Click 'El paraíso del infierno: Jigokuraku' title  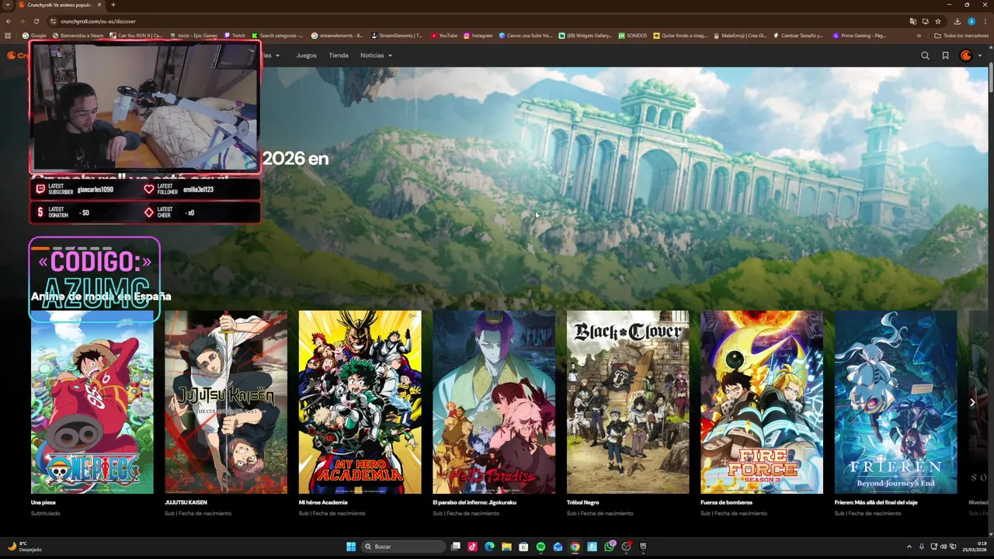(x=474, y=502)
